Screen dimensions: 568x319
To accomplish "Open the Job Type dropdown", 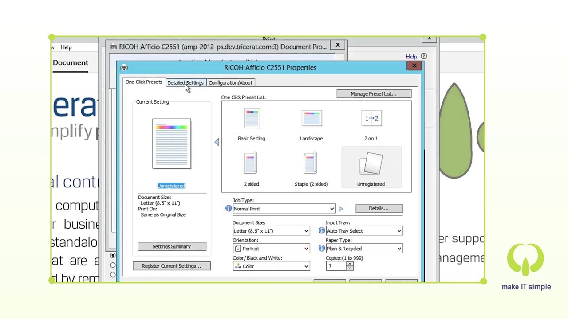I will (284, 209).
